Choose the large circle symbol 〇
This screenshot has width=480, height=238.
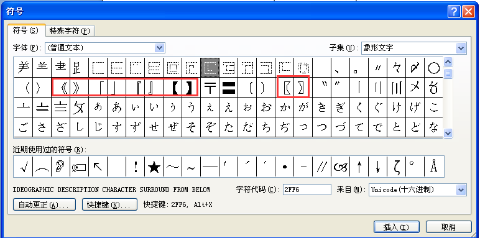click(434, 67)
